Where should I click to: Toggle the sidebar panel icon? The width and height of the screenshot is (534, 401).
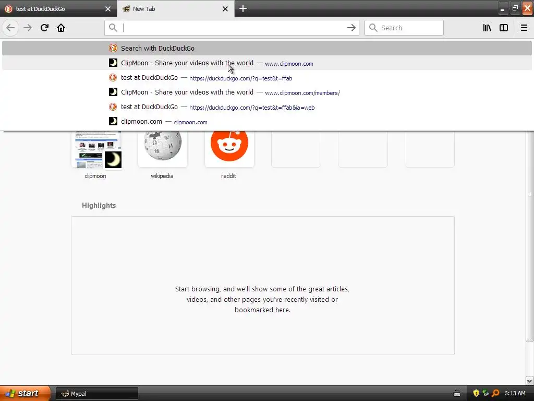pos(504,28)
